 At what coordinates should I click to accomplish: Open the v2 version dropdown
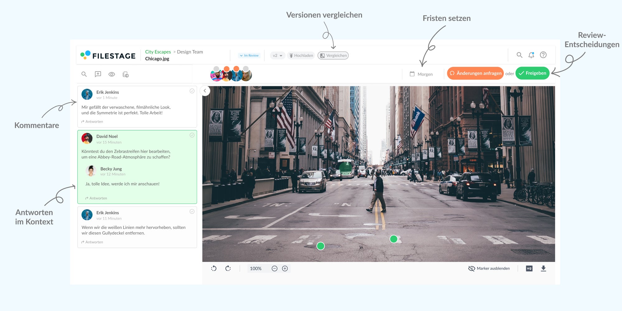277,55
